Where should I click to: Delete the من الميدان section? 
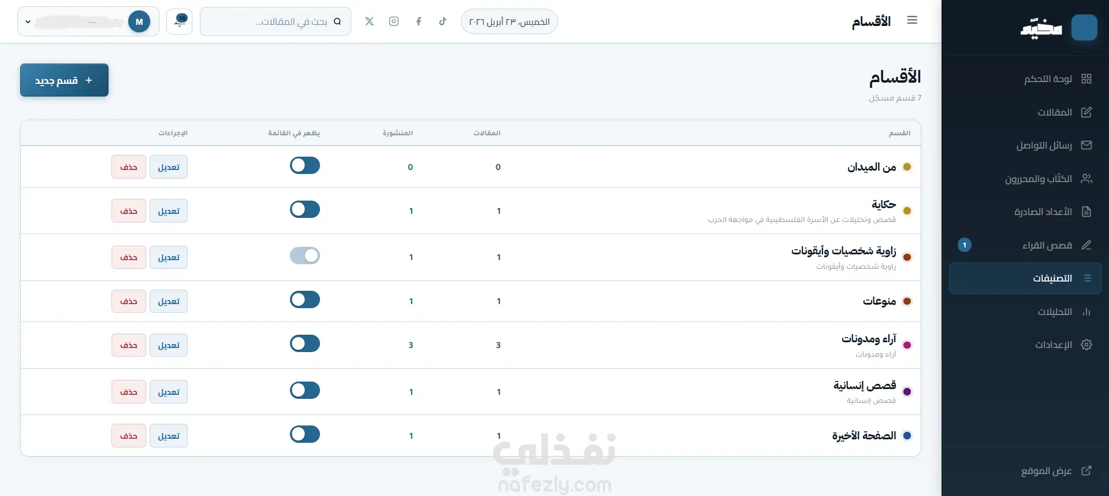[x=129, y=167]
